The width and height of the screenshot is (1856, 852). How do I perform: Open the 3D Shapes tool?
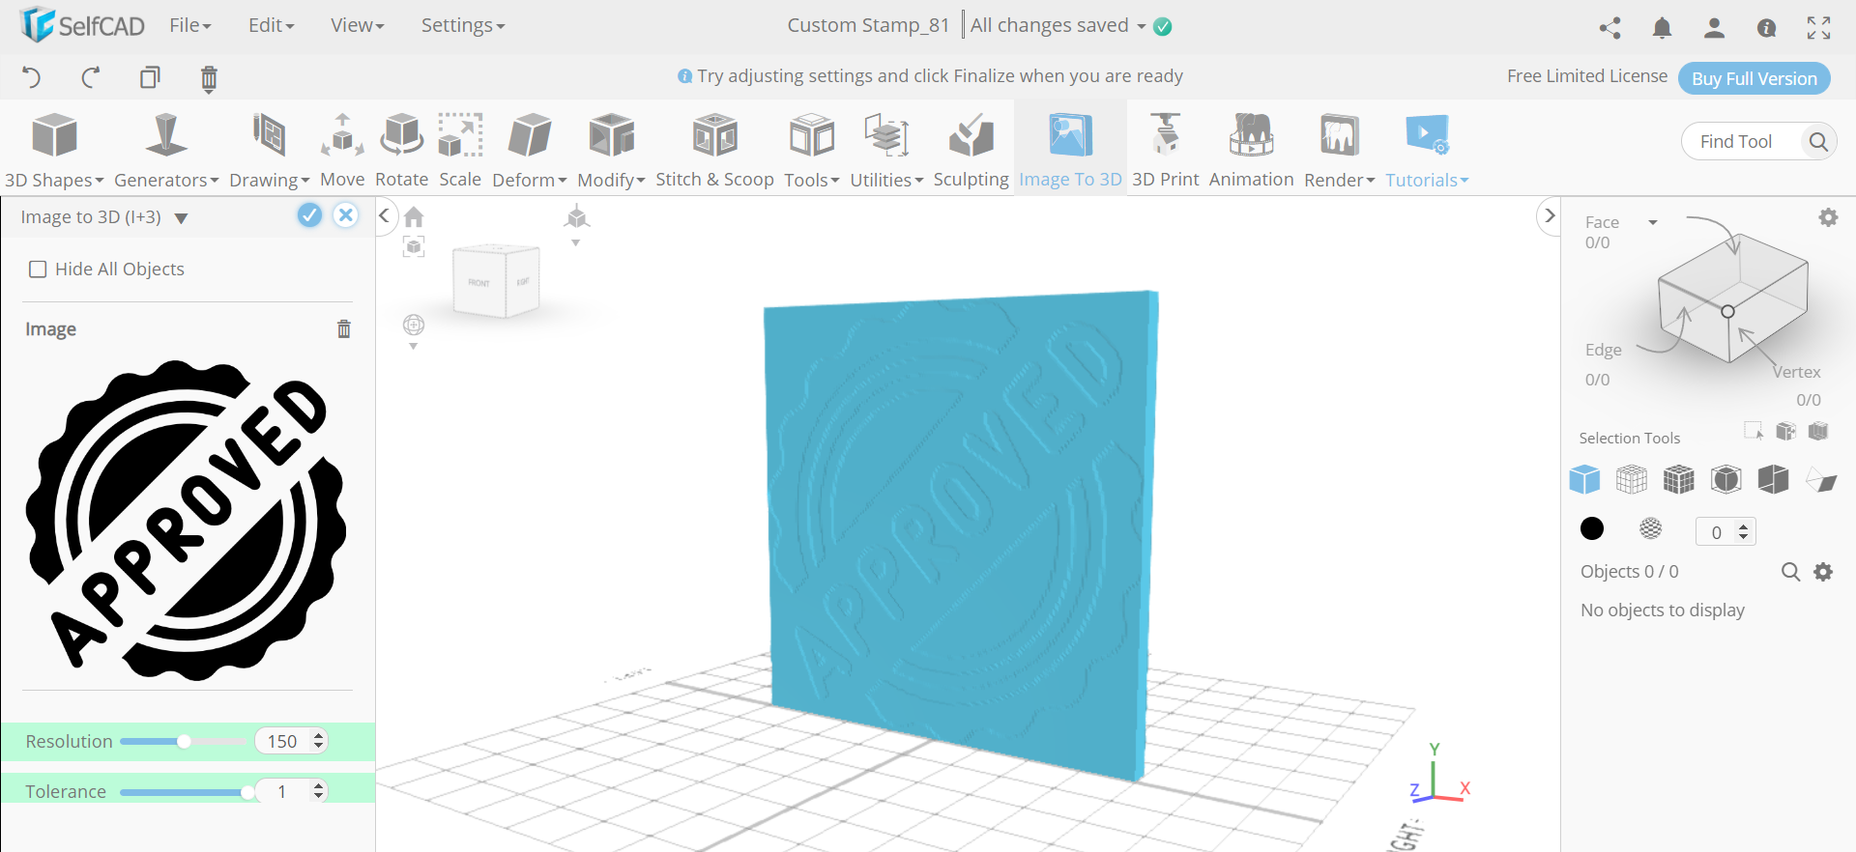[54, 150]
